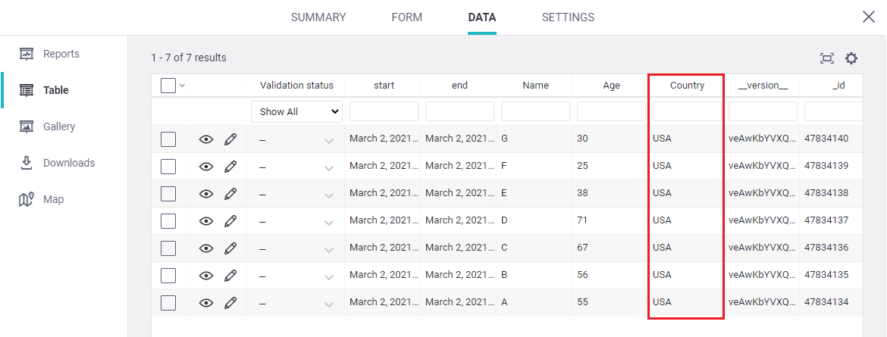Open the Show All validation filter dropdown
This screenshot has width=887, height=337.
(296, 111)
